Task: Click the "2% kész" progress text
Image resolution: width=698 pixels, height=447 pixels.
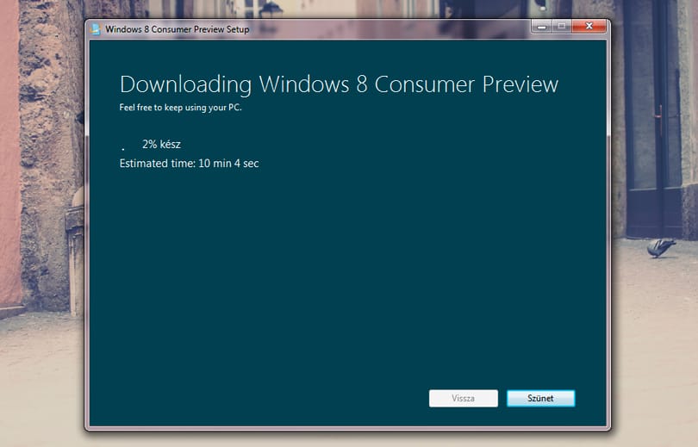Action: (162, 144)
